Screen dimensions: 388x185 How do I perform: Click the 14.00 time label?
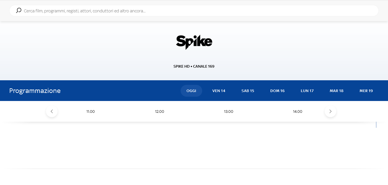pyautogui.click(x=298, y=112)
